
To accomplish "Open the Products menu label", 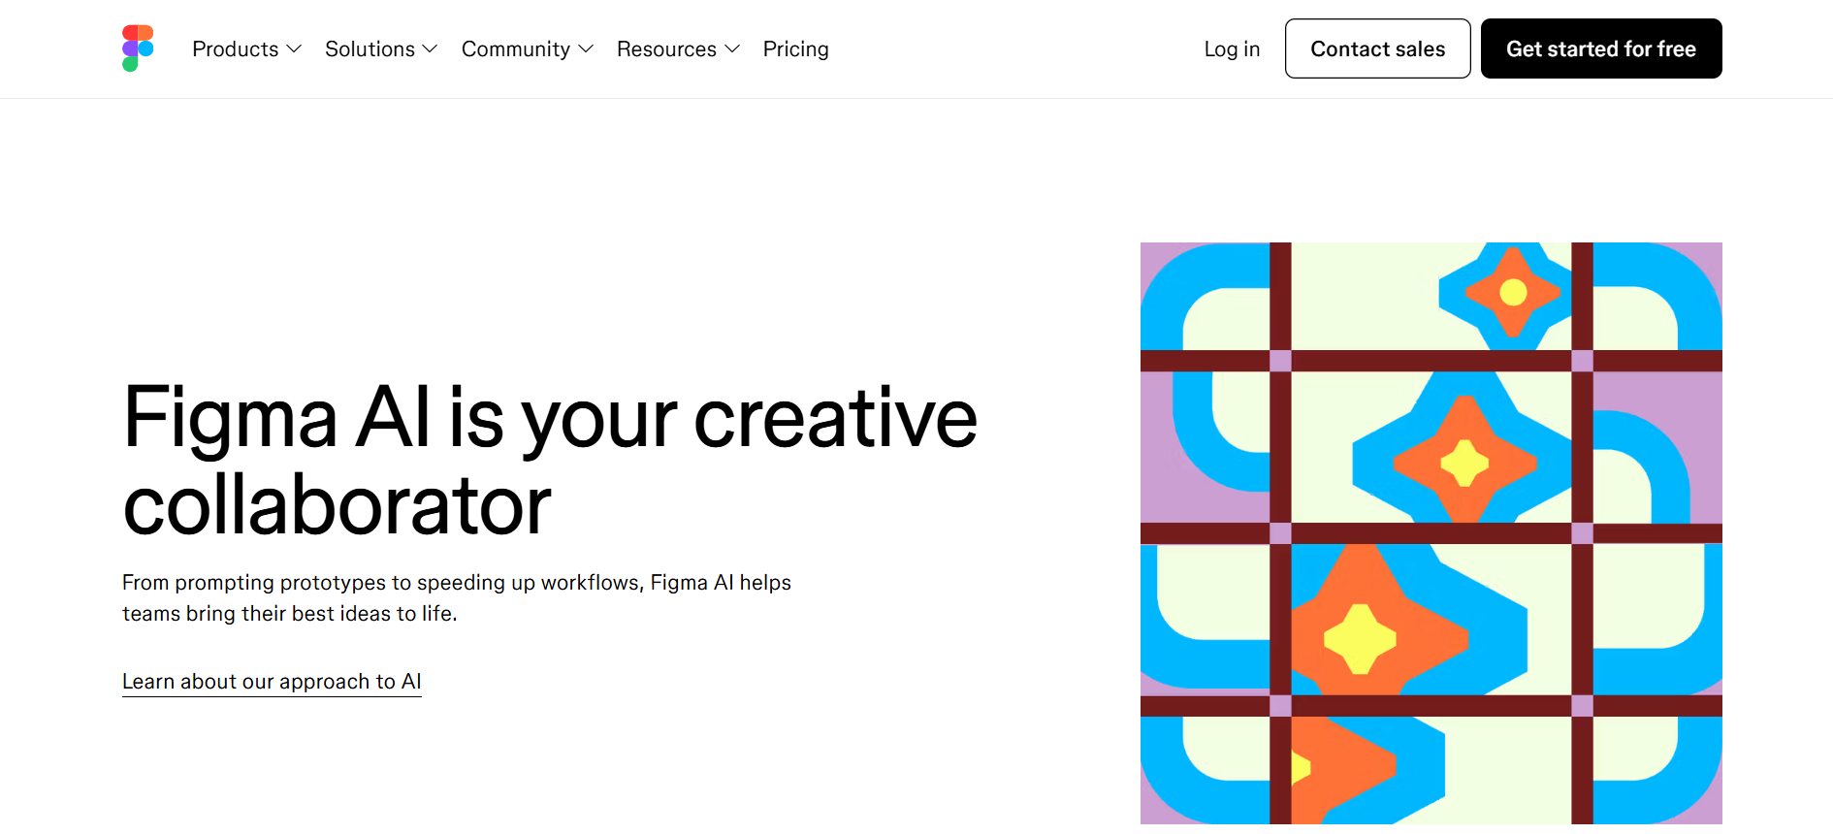I will pyautogui.click(x=235, y=48).
